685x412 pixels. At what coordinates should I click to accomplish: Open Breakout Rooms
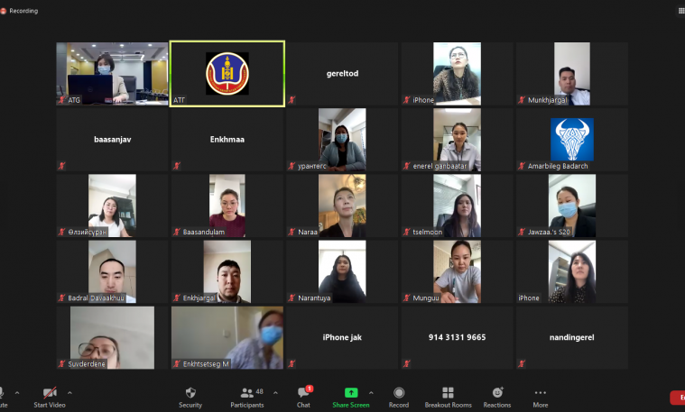pos(448,397)
